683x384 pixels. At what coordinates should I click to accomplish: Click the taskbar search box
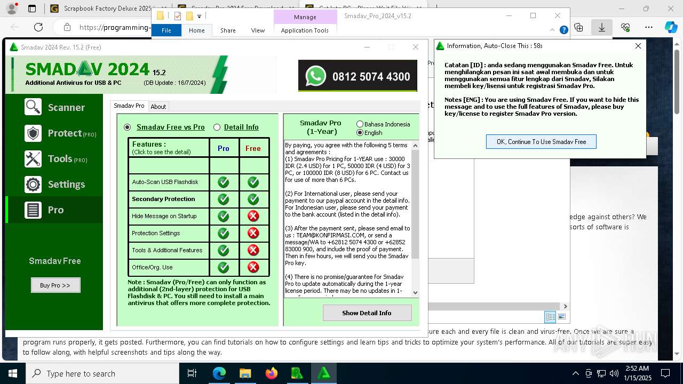[x=103, y=373]
